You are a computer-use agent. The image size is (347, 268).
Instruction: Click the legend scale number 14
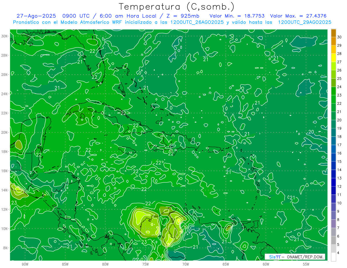pos(339,170)
